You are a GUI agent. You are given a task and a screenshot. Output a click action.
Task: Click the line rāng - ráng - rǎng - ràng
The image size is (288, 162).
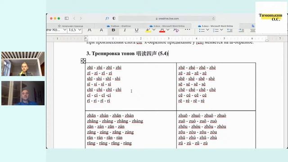coord(109,143)
